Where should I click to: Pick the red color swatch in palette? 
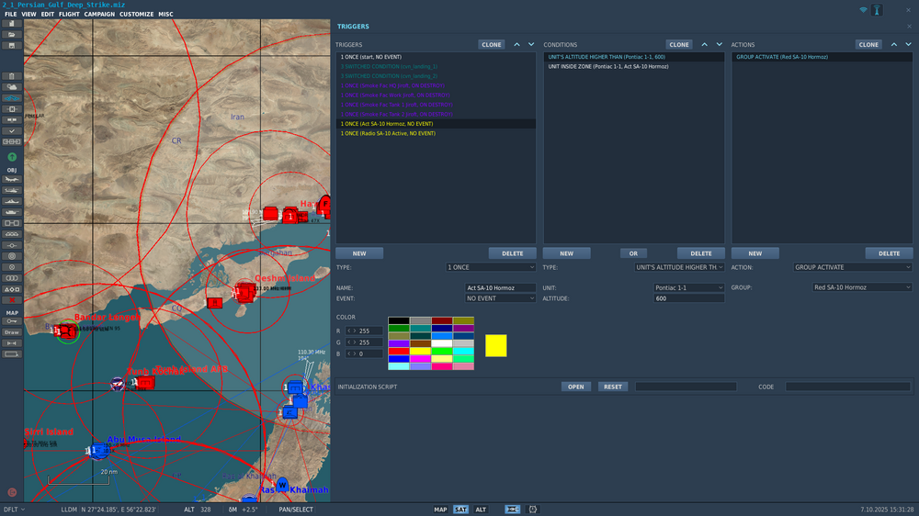(x=398, y=351)
